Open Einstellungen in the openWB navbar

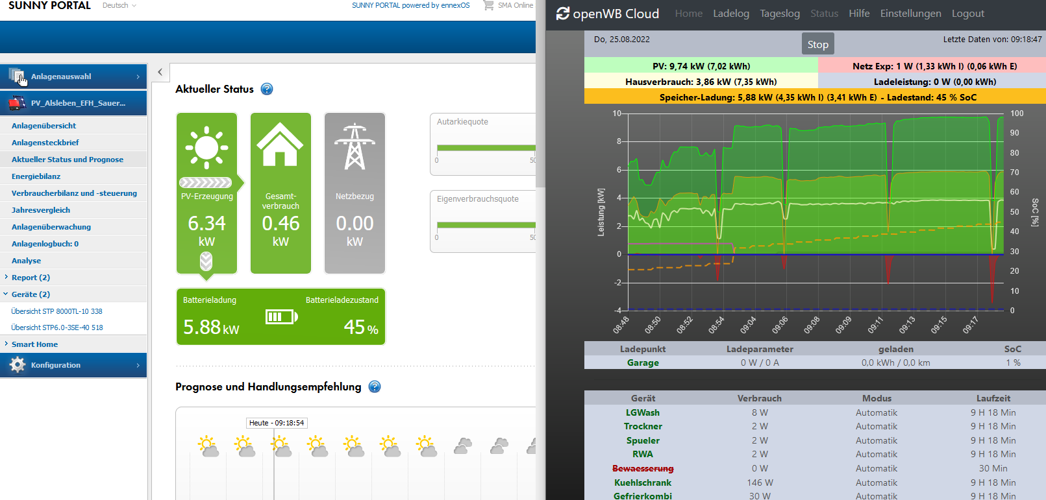(x=910, y=14)
